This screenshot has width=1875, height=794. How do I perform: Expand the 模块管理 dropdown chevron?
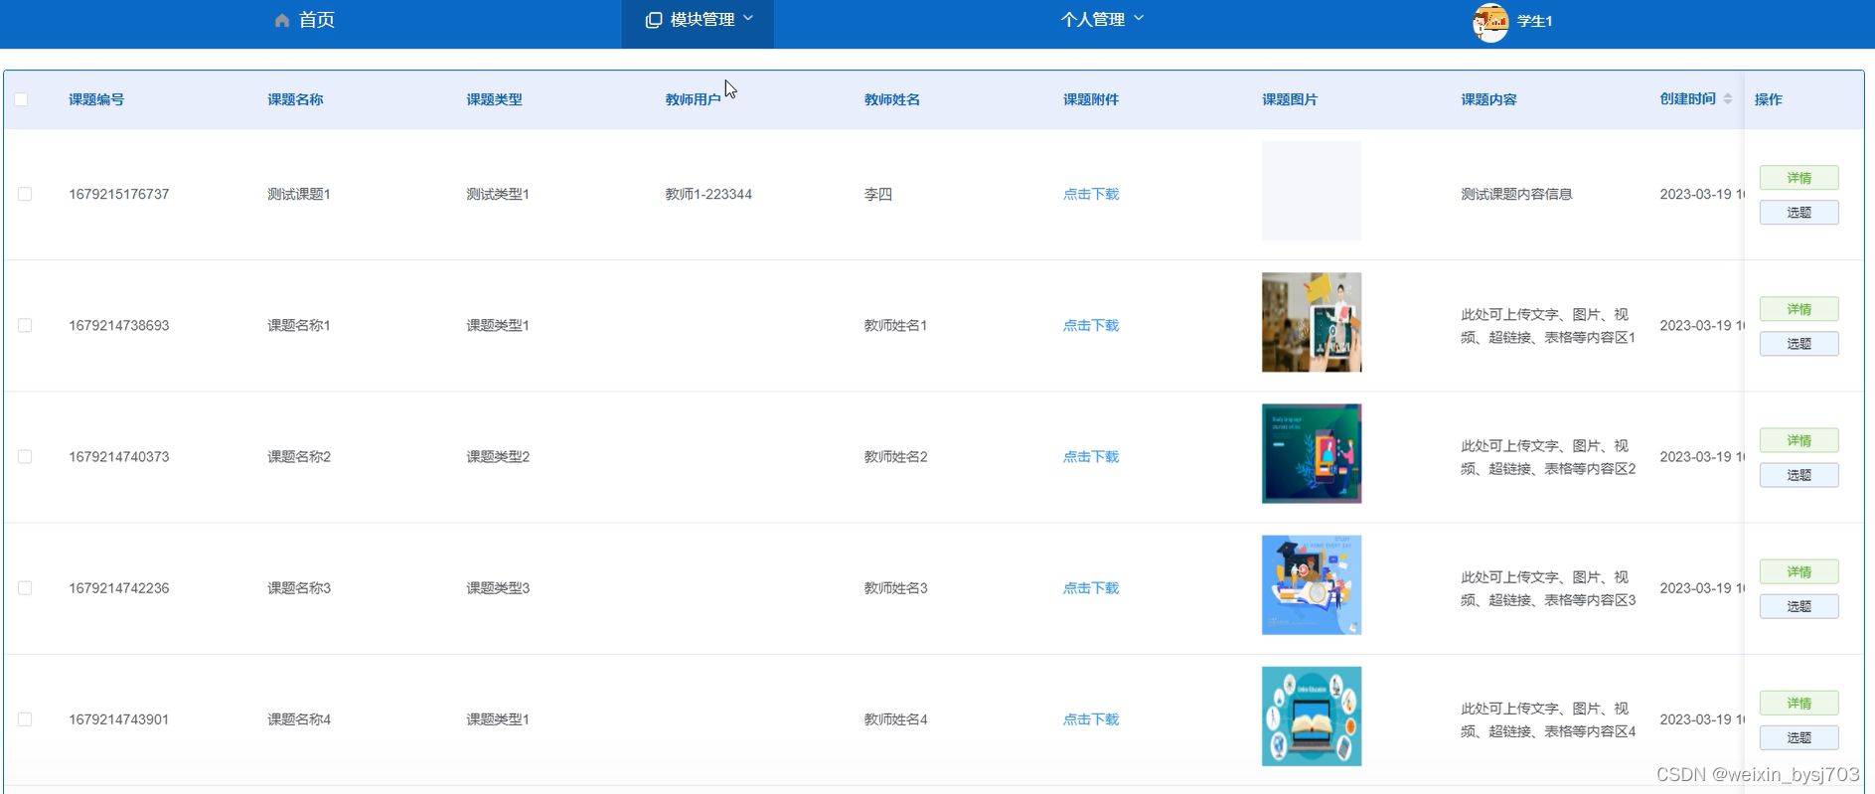point(748,18)
